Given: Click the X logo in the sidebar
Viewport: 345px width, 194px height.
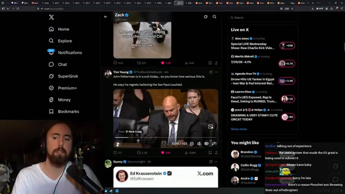Looking at the screenshot, I should pyautogui.click(x=51, y=17).
